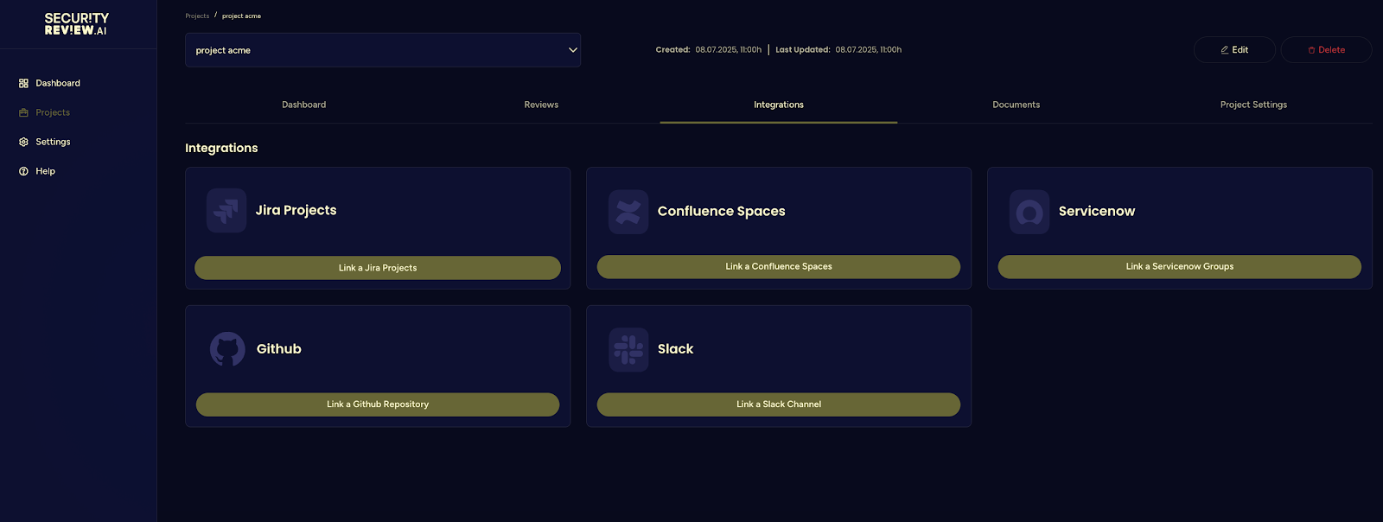Click the Dashboard grid icon in sidebar
This screenshot has height=522, width=1383.
tap(23, 84)
